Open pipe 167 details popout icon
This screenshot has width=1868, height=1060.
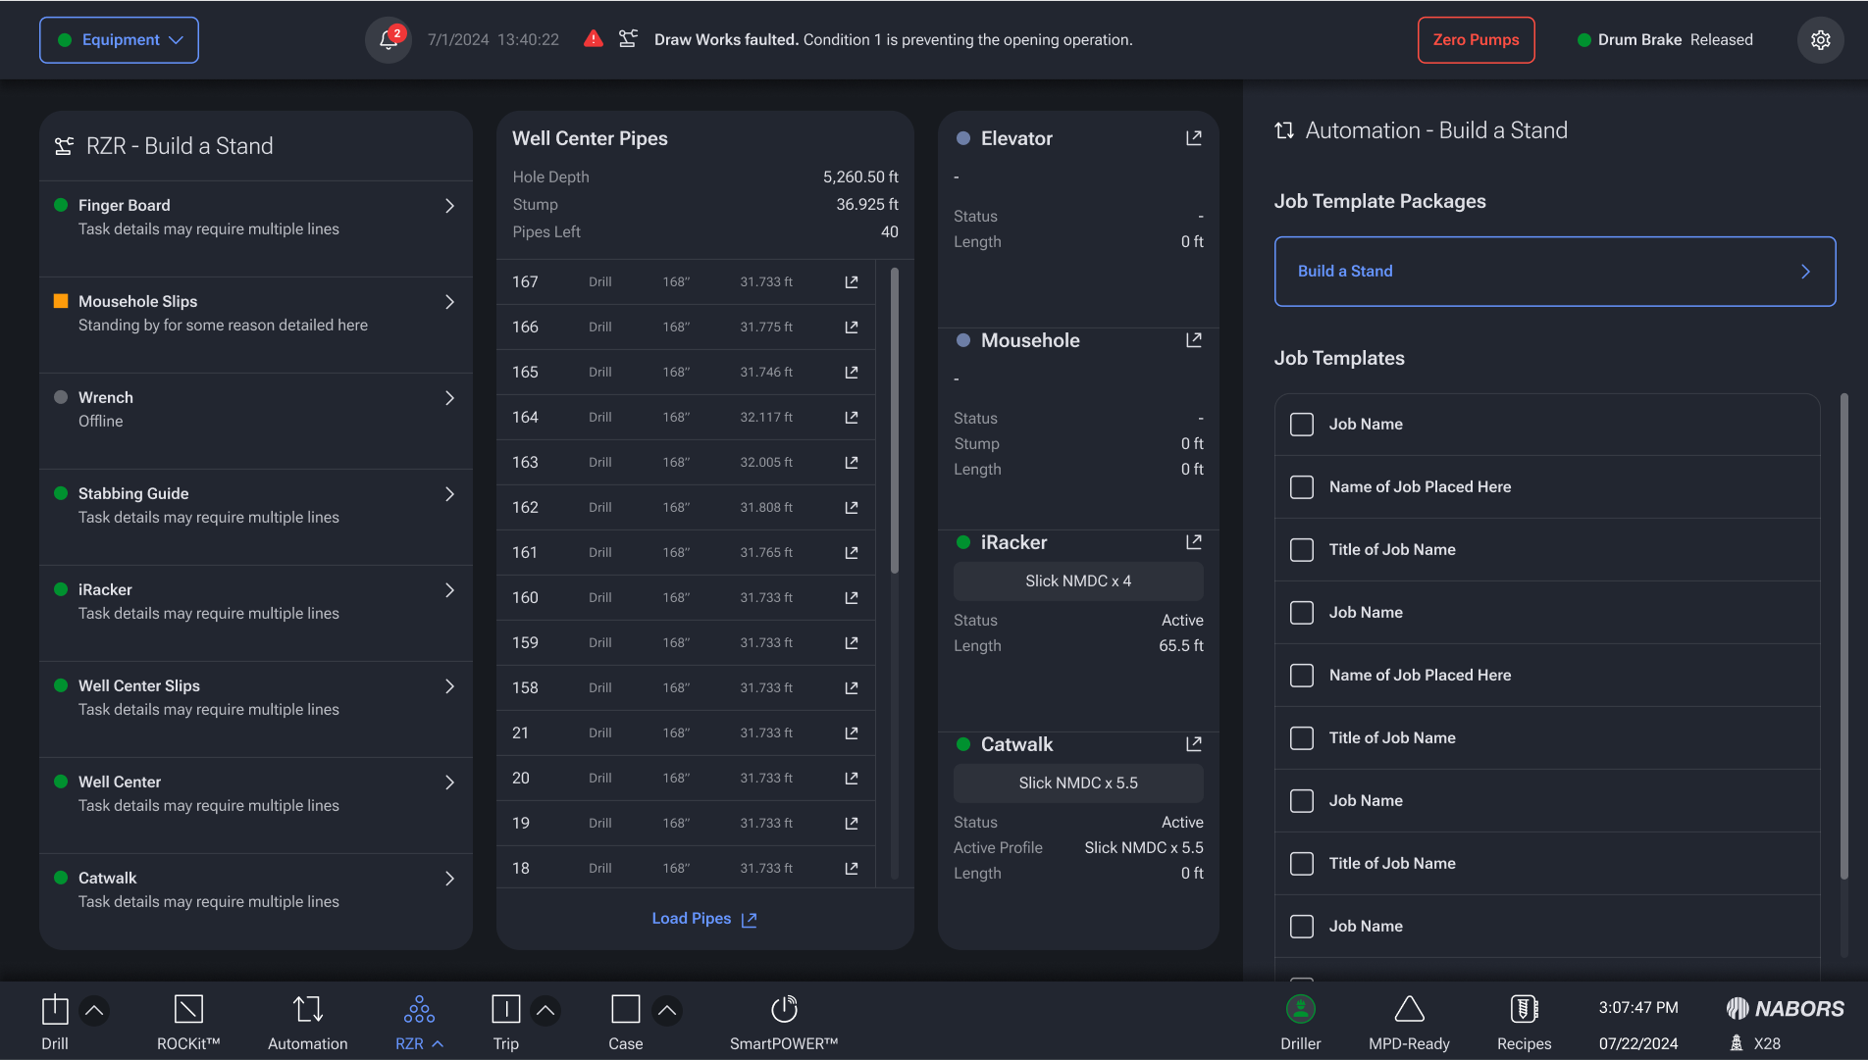[x=852, y=282]
